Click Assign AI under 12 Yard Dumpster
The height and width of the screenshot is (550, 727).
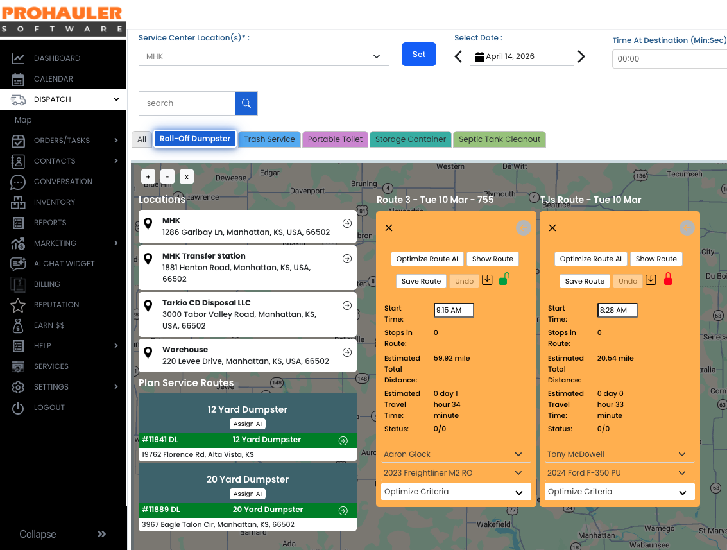pyautogui.click(x=248, y=424)
